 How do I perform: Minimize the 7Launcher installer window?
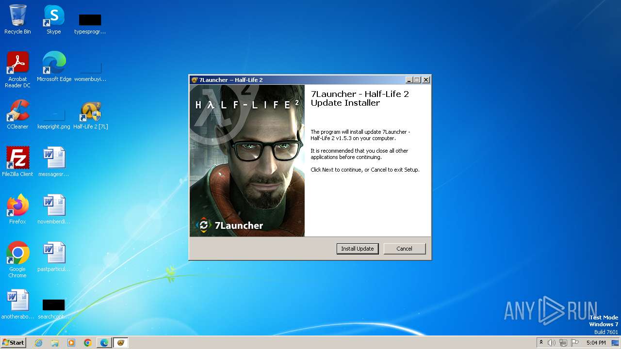(409, 80)
